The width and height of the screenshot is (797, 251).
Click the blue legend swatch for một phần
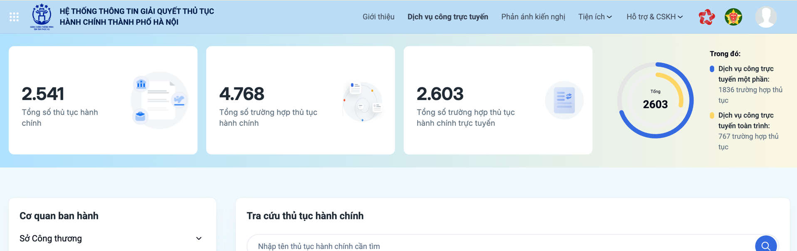pyautogui.click(x=712, y=69)
